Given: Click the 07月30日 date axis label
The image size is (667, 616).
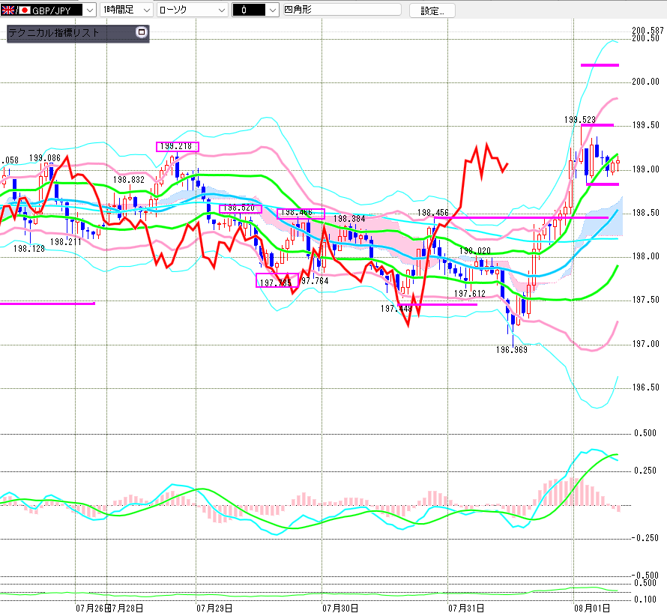Looking at the screenshot, I should click(x=340, y=609).
